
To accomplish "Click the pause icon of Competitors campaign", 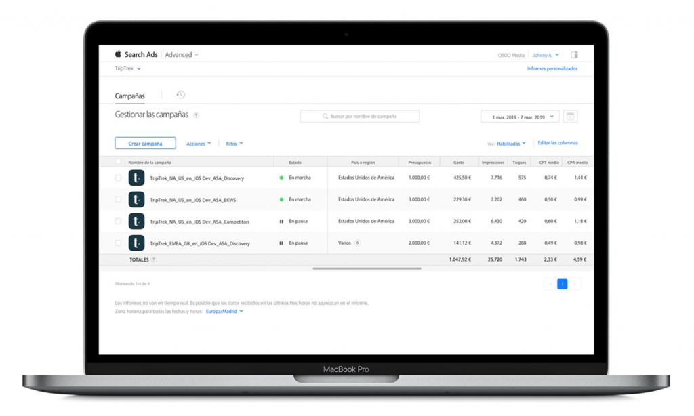I will coord(281,222).
